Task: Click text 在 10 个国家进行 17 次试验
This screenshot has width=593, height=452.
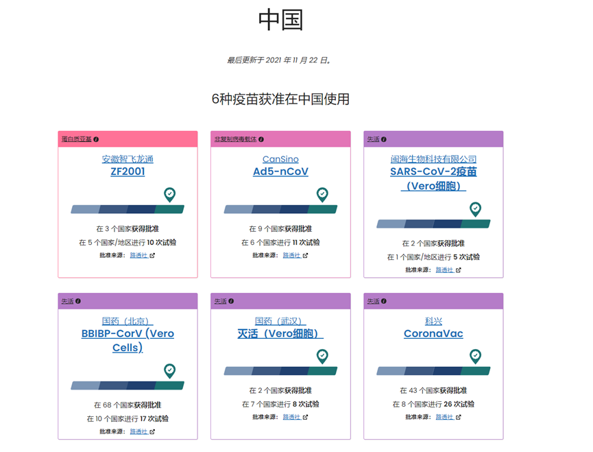Action: tap(128, 418)
